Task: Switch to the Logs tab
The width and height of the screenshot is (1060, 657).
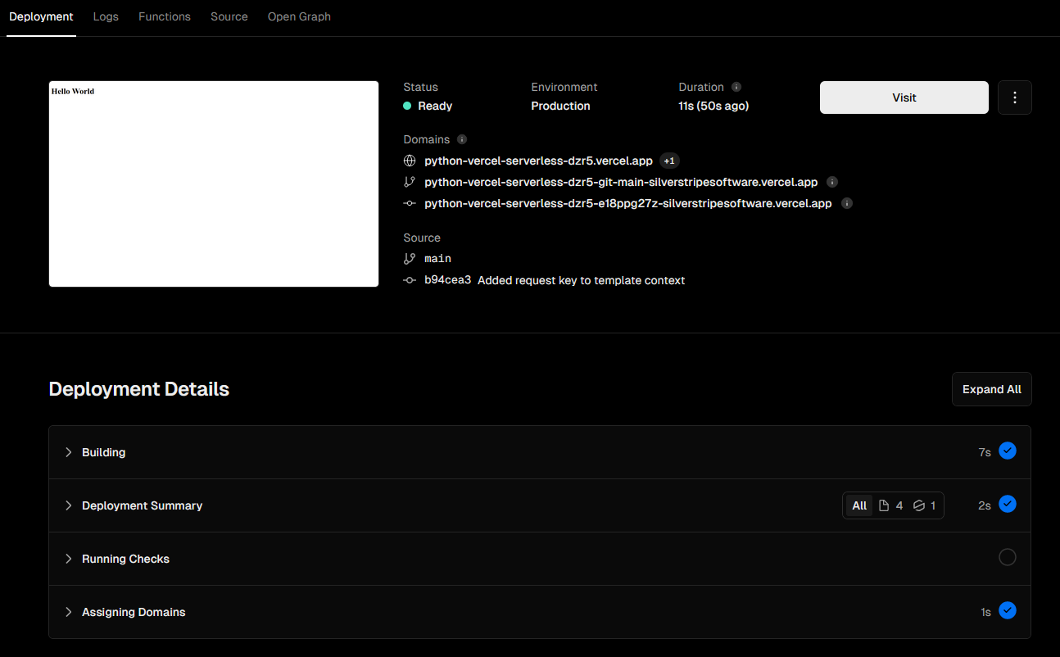Action: click(106, 16)
